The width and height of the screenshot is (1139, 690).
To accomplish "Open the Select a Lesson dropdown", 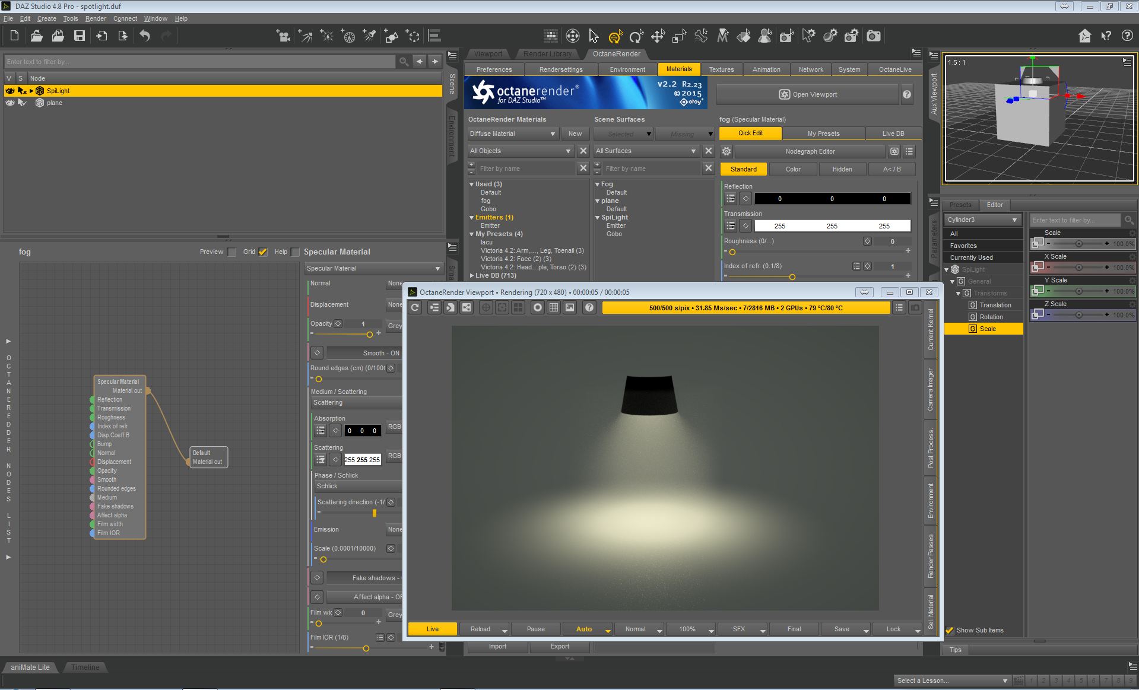I will 952,681.
